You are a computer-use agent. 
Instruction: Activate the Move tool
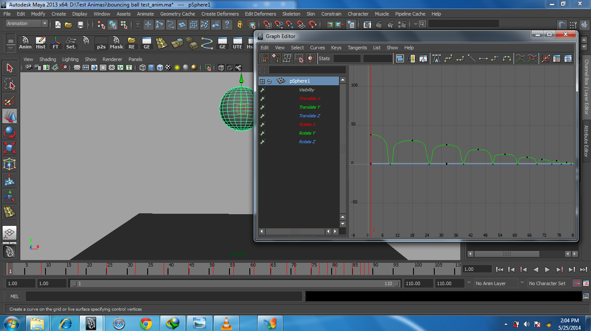pos(10,116)
